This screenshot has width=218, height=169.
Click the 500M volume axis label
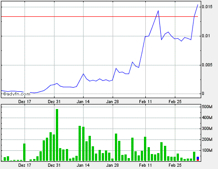tap(207, 107)
